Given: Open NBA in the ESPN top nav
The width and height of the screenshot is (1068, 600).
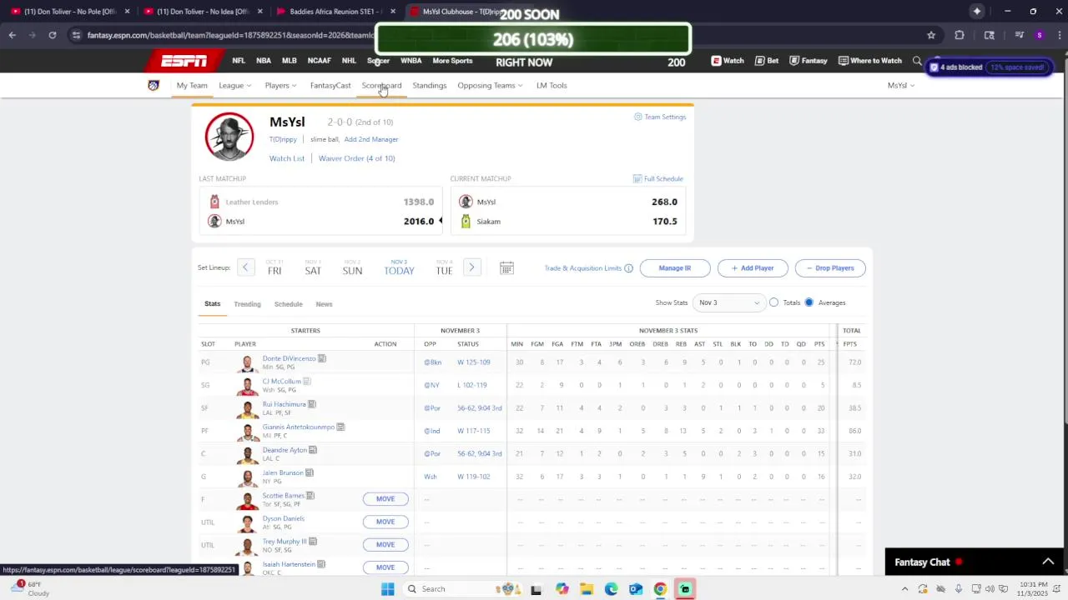Looking at the screenshot, I should click(264, 61).
